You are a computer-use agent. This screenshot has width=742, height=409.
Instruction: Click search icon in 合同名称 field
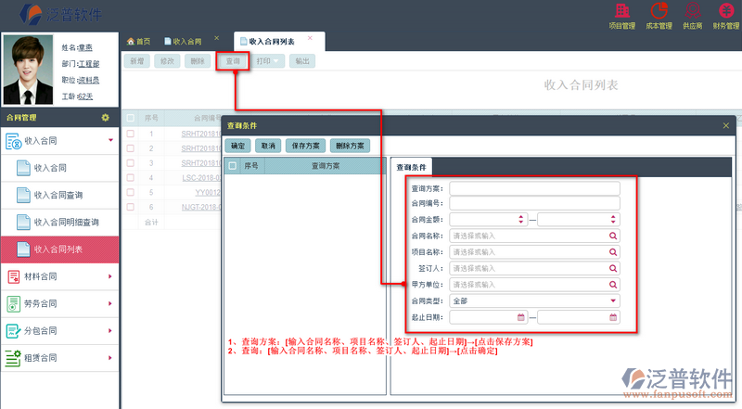coord(613,236)
